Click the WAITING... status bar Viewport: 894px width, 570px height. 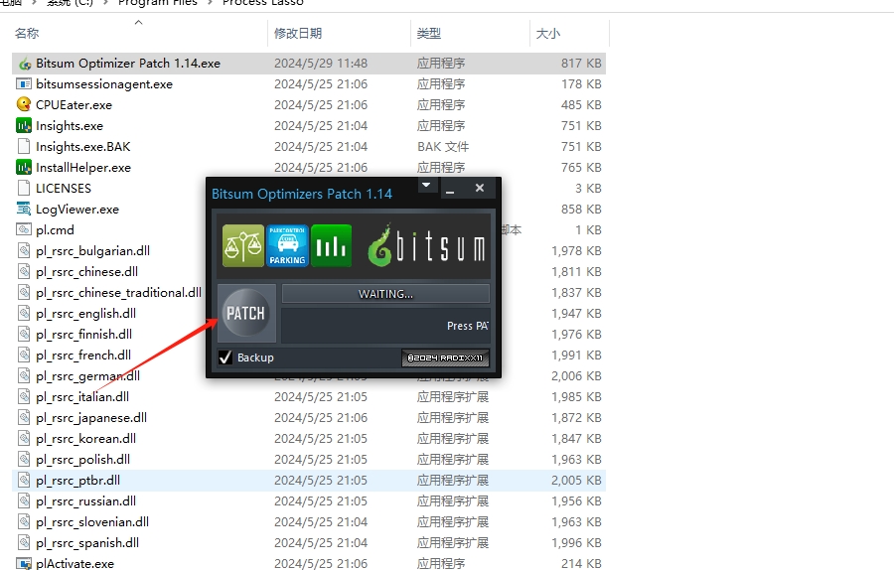(386, 294)
